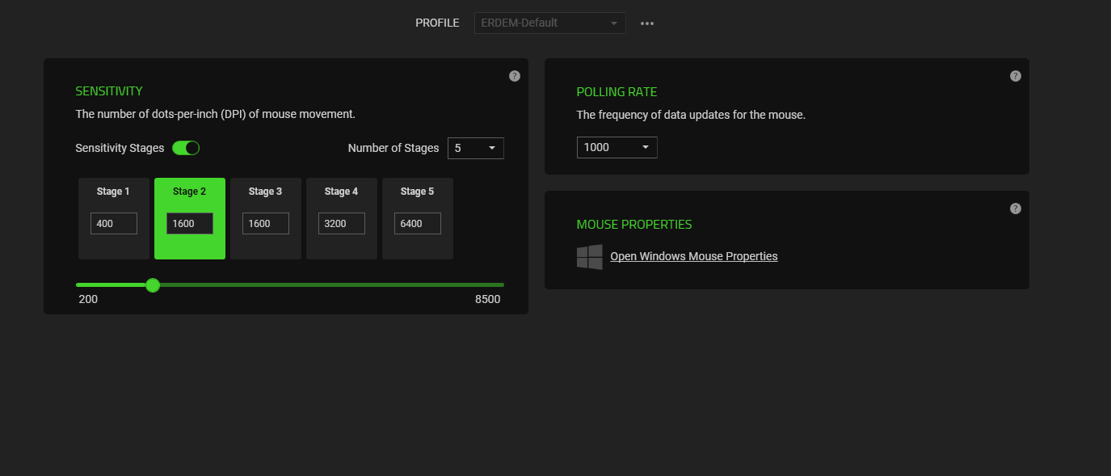Click the Windows logo icon

590,257
